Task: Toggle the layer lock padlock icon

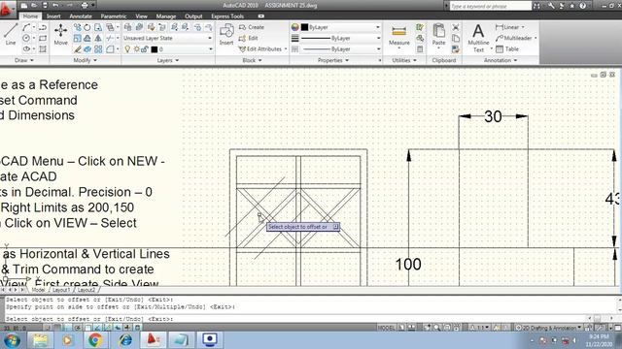Action: click(x=145, y=49)
